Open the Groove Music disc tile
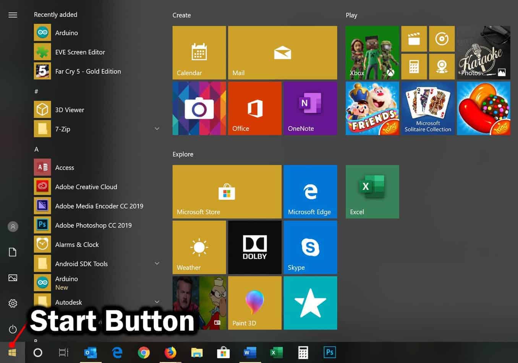 pos(442,39)
